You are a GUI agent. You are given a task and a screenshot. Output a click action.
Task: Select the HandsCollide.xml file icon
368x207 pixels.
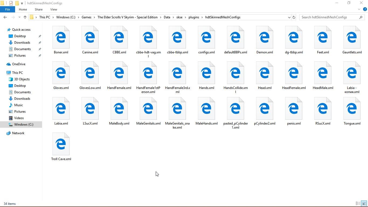pyautogui.click(x=235, y=73)
